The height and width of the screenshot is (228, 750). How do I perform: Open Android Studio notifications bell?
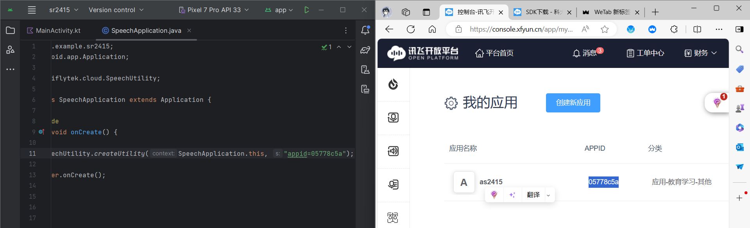click(x=365, y=30)
